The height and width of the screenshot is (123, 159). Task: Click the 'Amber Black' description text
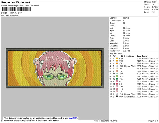(x=130, y=97)
